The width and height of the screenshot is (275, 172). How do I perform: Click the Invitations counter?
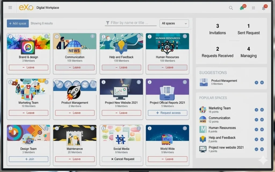[x=218, y=29]
